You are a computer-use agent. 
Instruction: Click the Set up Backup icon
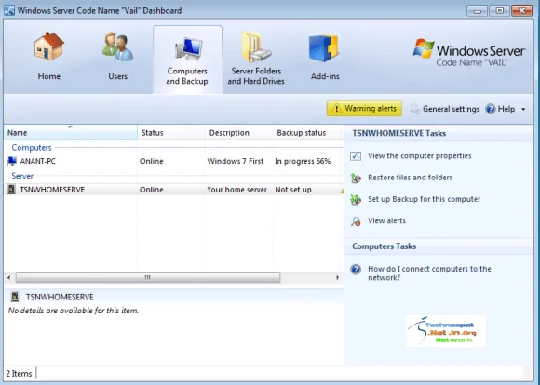click(356, 200)
